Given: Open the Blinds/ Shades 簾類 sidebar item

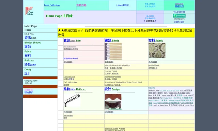Looking at the screenshot, I should (33, 45).
